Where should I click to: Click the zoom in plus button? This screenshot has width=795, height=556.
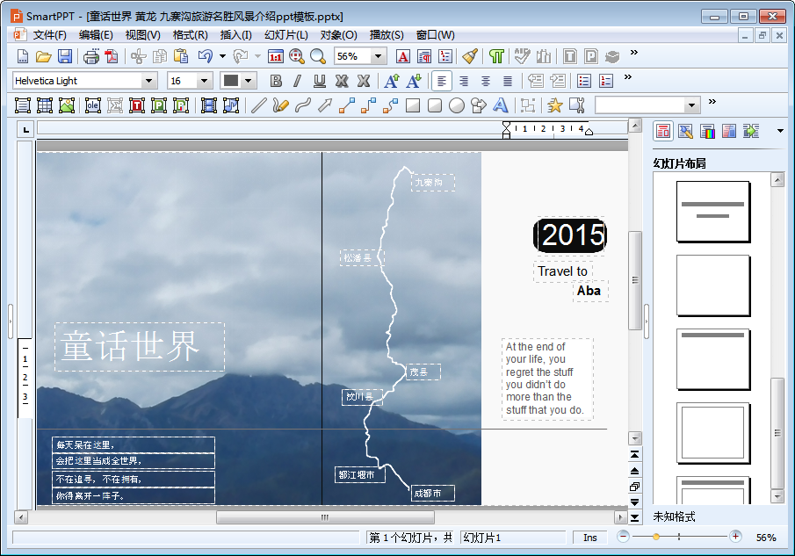[x=735, y=537]
